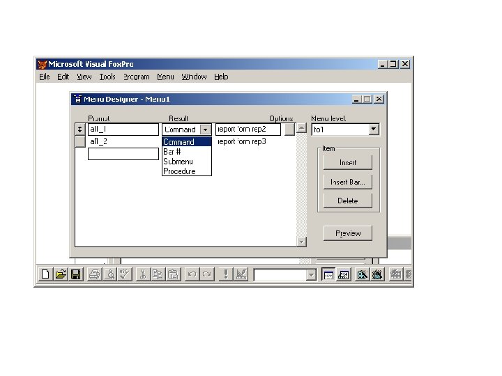The width and height of the screenshot is (502, 376).
Task: Maximize the Menu Designer window
Action: pyautogui.click(x=367, y=100)
